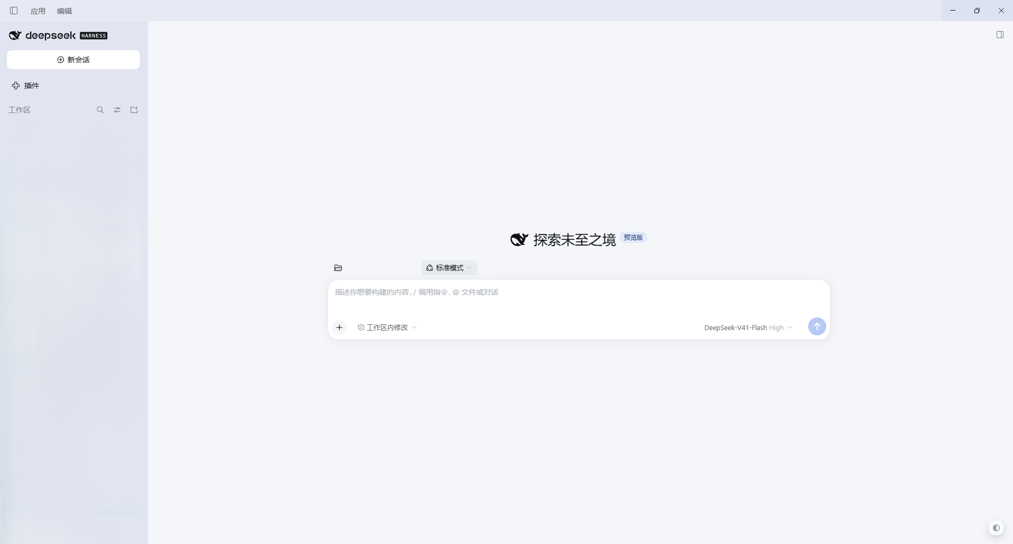Toggle dark theme with contrast icon
This screenshot has width=1013, height=544.
coord(996,528)
